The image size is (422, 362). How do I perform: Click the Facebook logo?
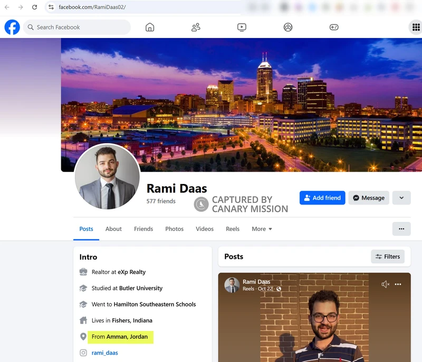tap(12, 27)
